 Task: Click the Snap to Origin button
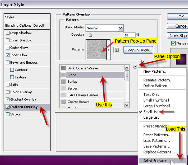click(x=138, y=50)
